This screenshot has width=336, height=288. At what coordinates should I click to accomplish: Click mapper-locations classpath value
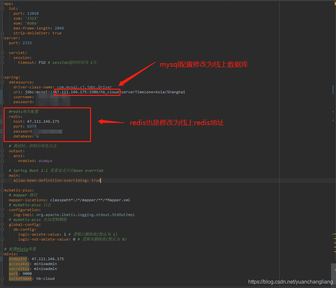point(90,200)
